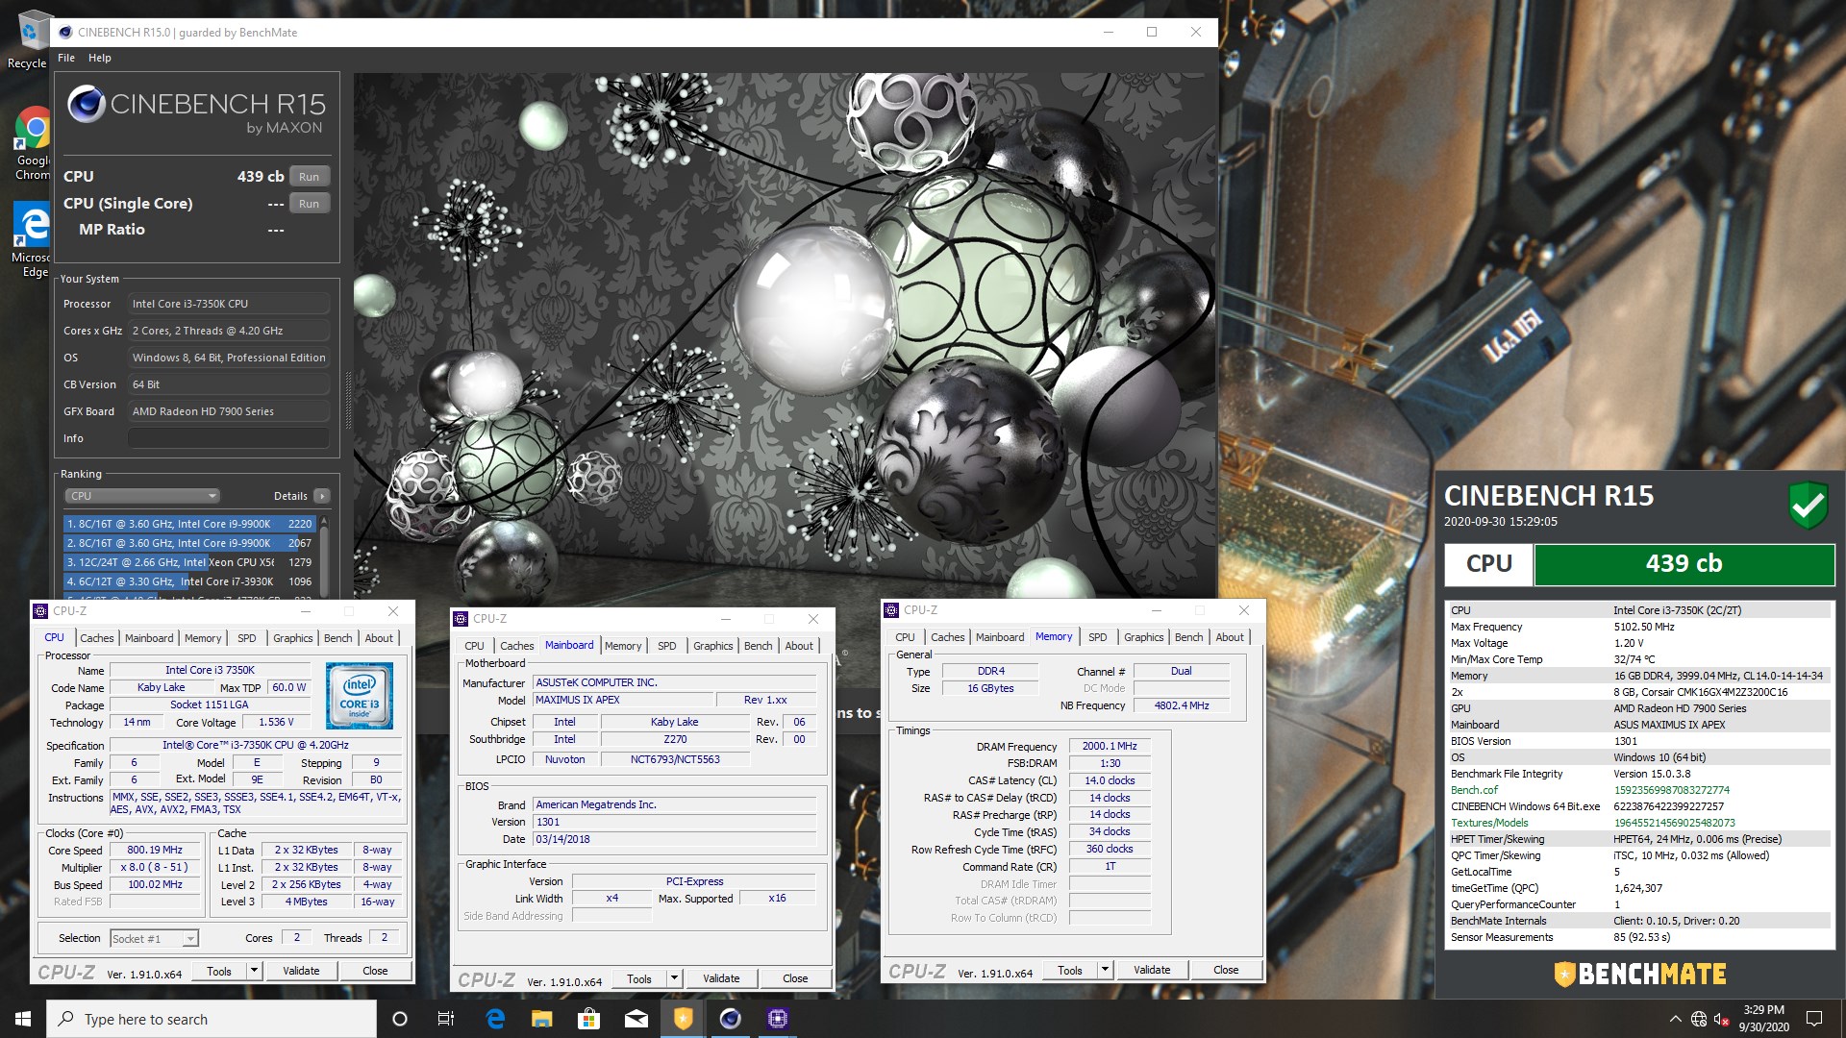Show hidden system tray icons
This screenshot has height=1038, width=1846.
click(x=1675, y=1019)
